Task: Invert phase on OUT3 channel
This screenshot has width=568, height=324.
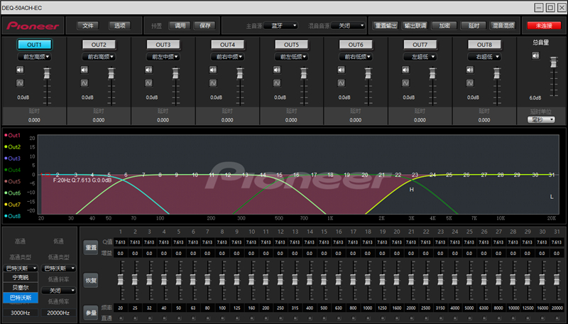Action: [148, 83]
